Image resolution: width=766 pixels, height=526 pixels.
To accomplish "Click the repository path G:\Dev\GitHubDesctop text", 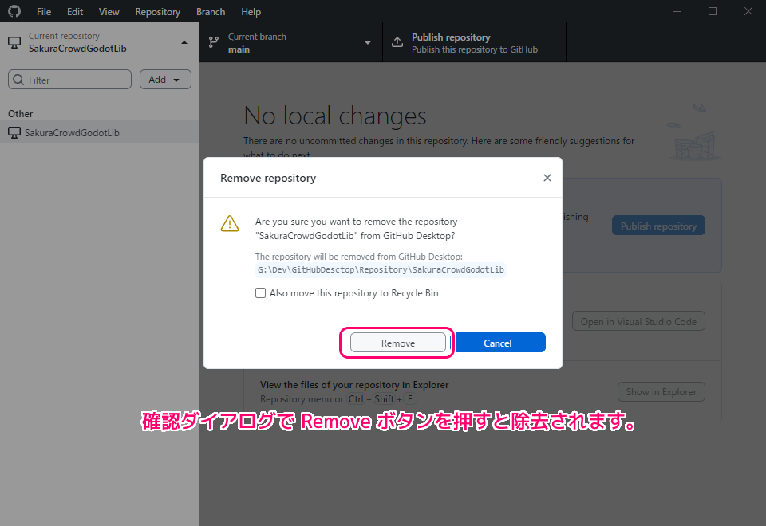I will [x=381, y=269].
